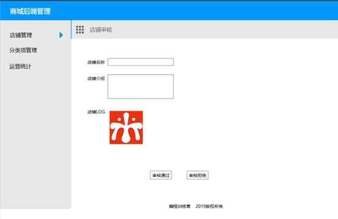Click the 审核拒绝 button
The height and width of the screenshot is (219, 338).
198,175
